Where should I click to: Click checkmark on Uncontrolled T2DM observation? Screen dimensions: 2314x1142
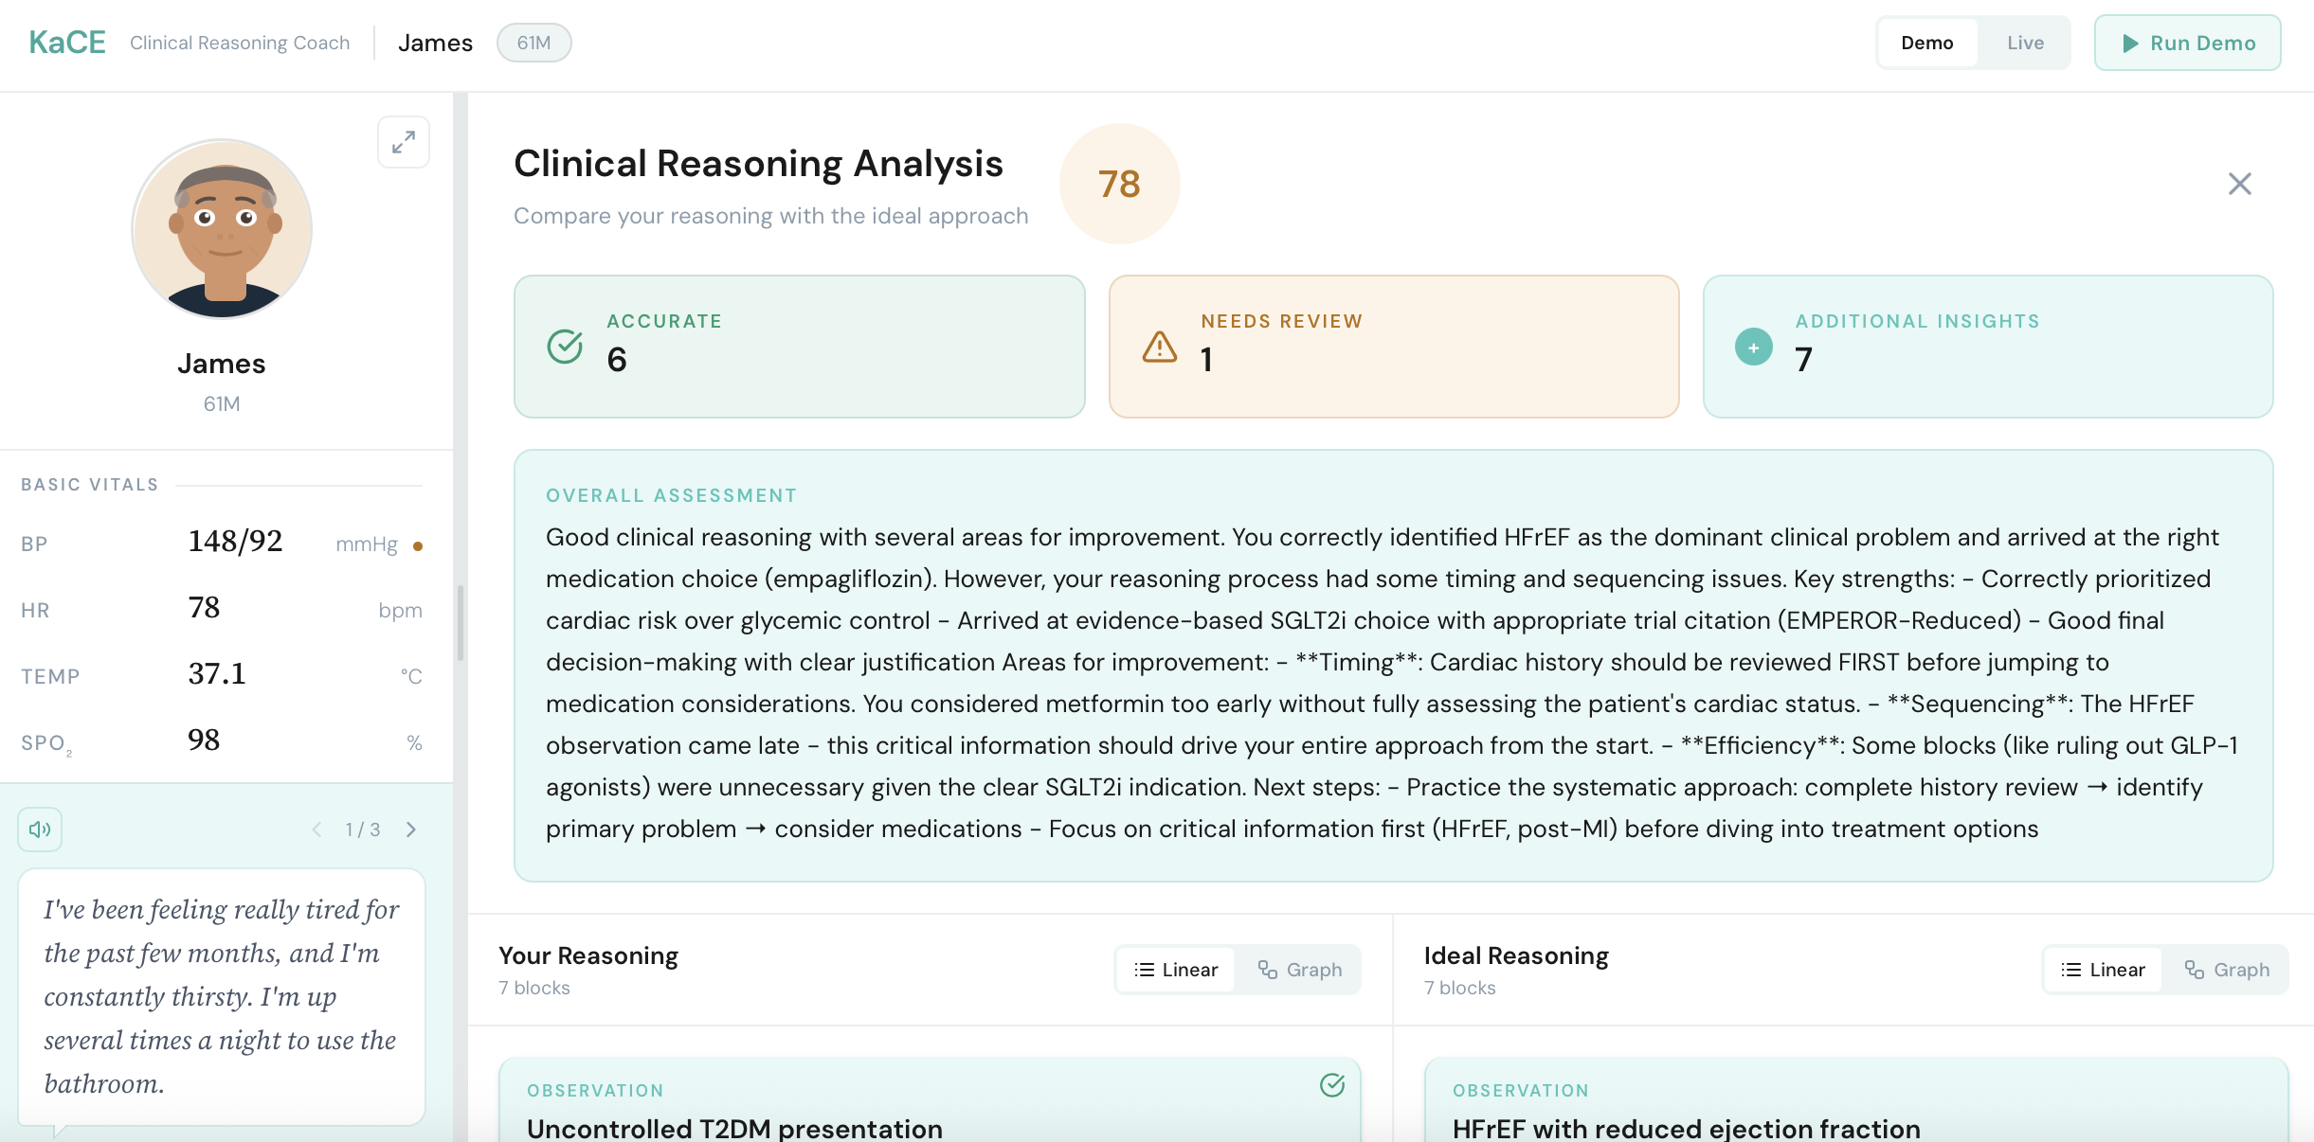[x=1331, y=1085]
